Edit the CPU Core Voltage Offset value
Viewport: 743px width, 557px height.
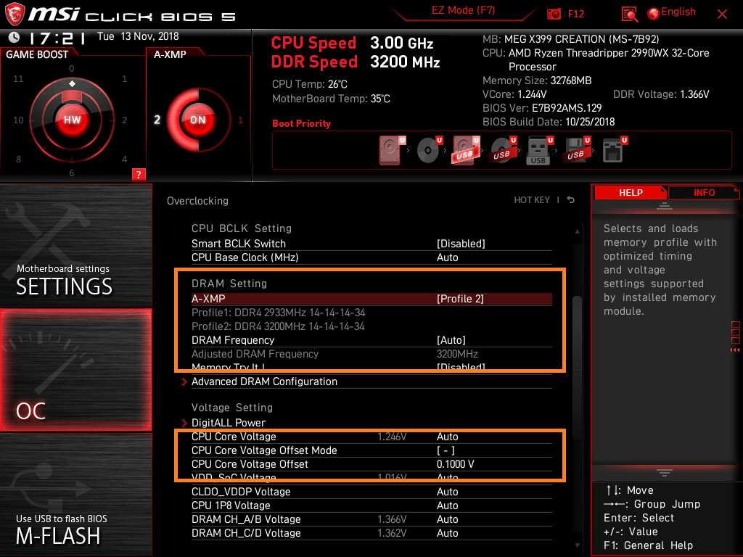coord(371,464)
